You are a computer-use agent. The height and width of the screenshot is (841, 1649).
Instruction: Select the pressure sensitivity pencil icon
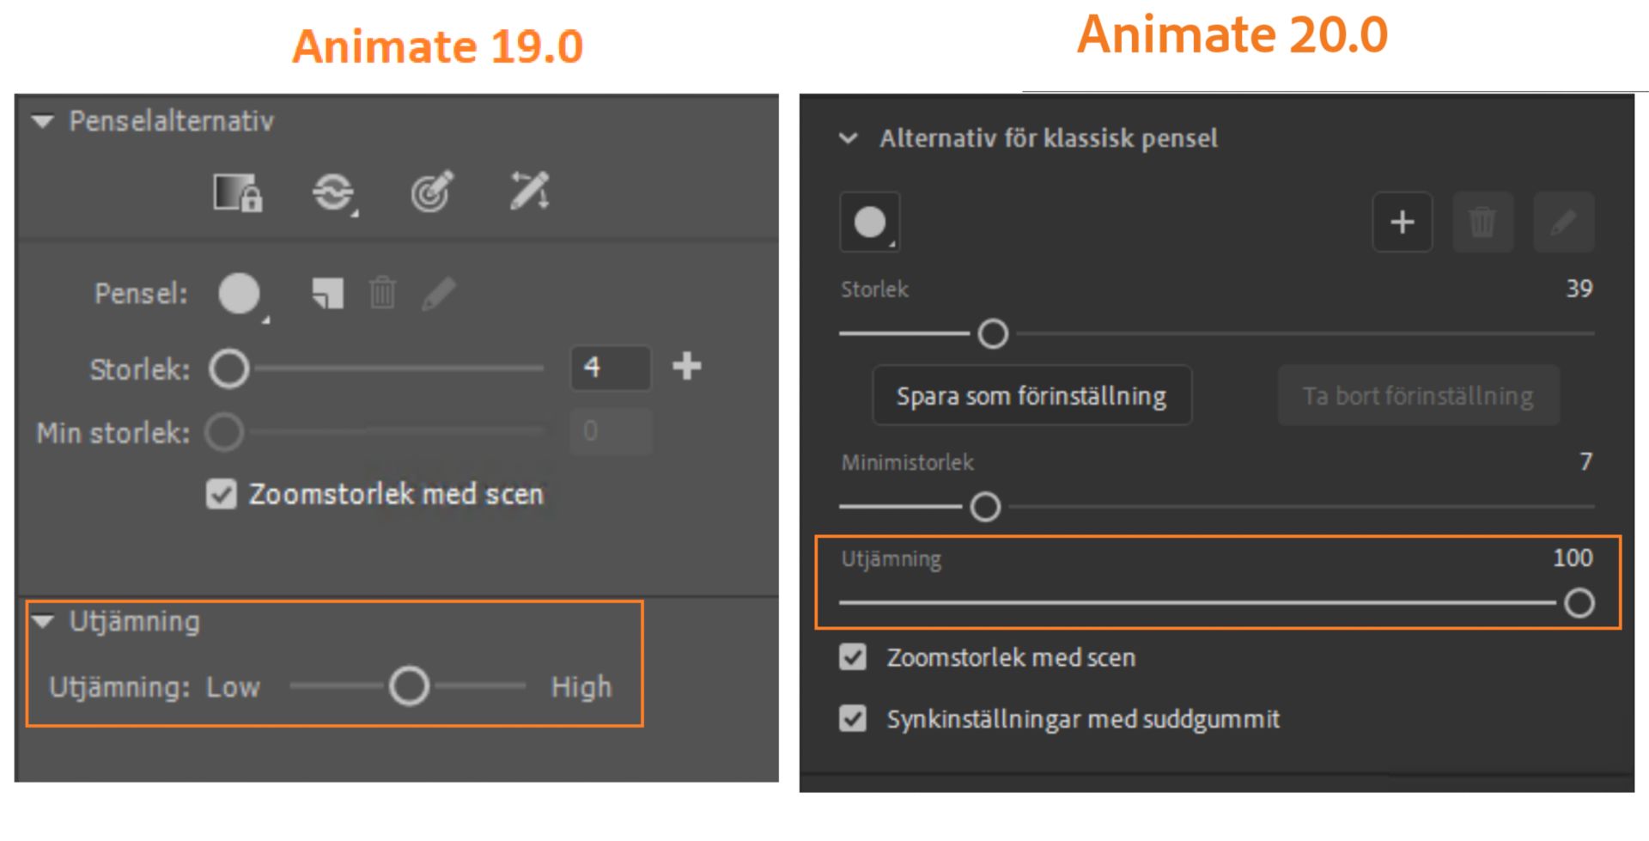click(x=431, y=192)
